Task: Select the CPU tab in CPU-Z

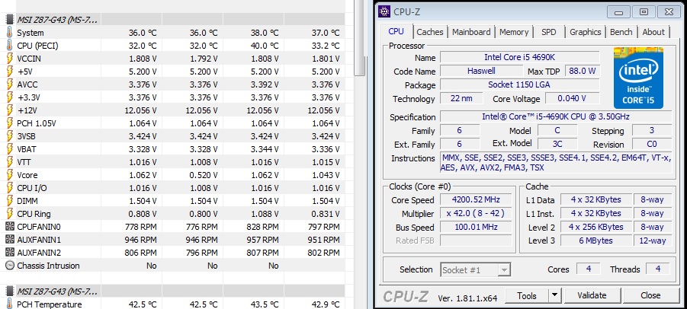Action: [396, 31]
